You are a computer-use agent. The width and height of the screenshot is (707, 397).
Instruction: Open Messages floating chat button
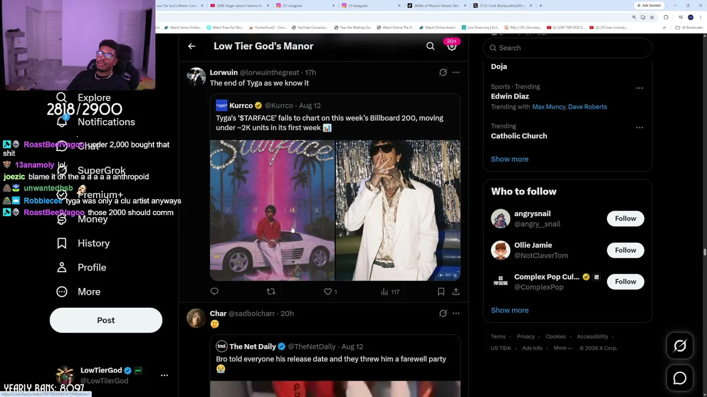pos(680,378)
